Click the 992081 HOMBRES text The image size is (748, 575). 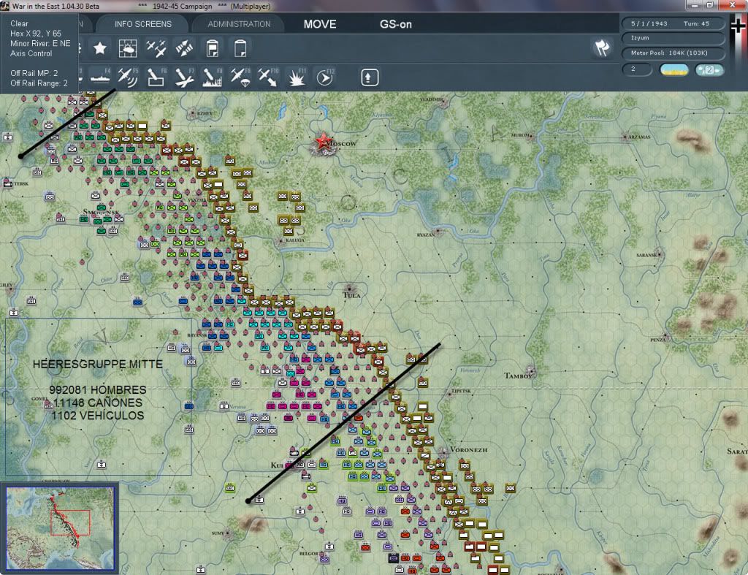click(98, 390)
